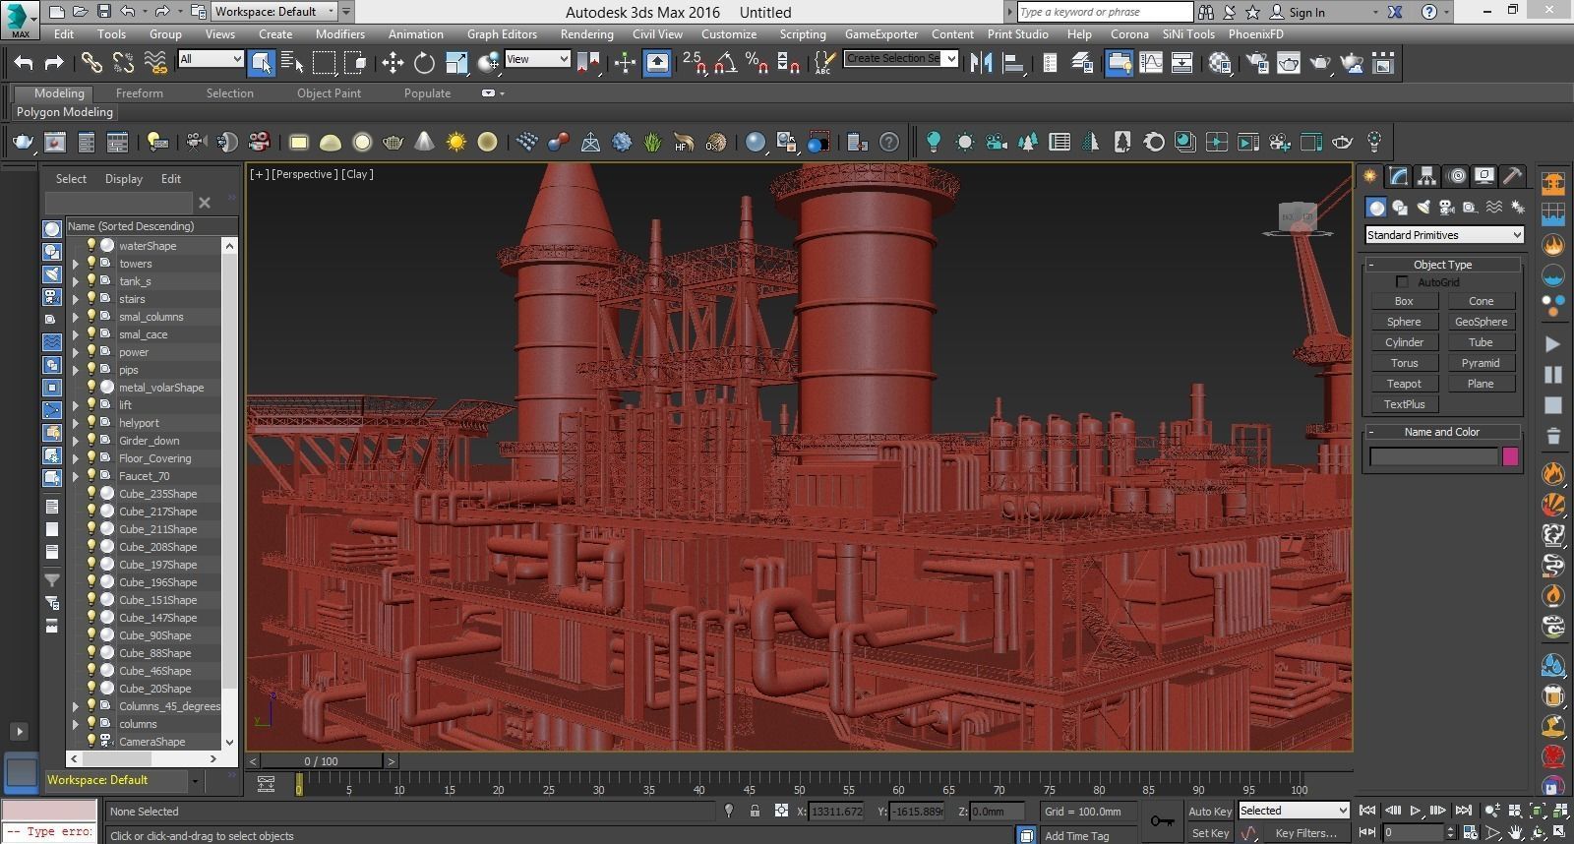
Task: Click the pink object color swatch
Action: pyautogui.click(x=1510, y=456)
